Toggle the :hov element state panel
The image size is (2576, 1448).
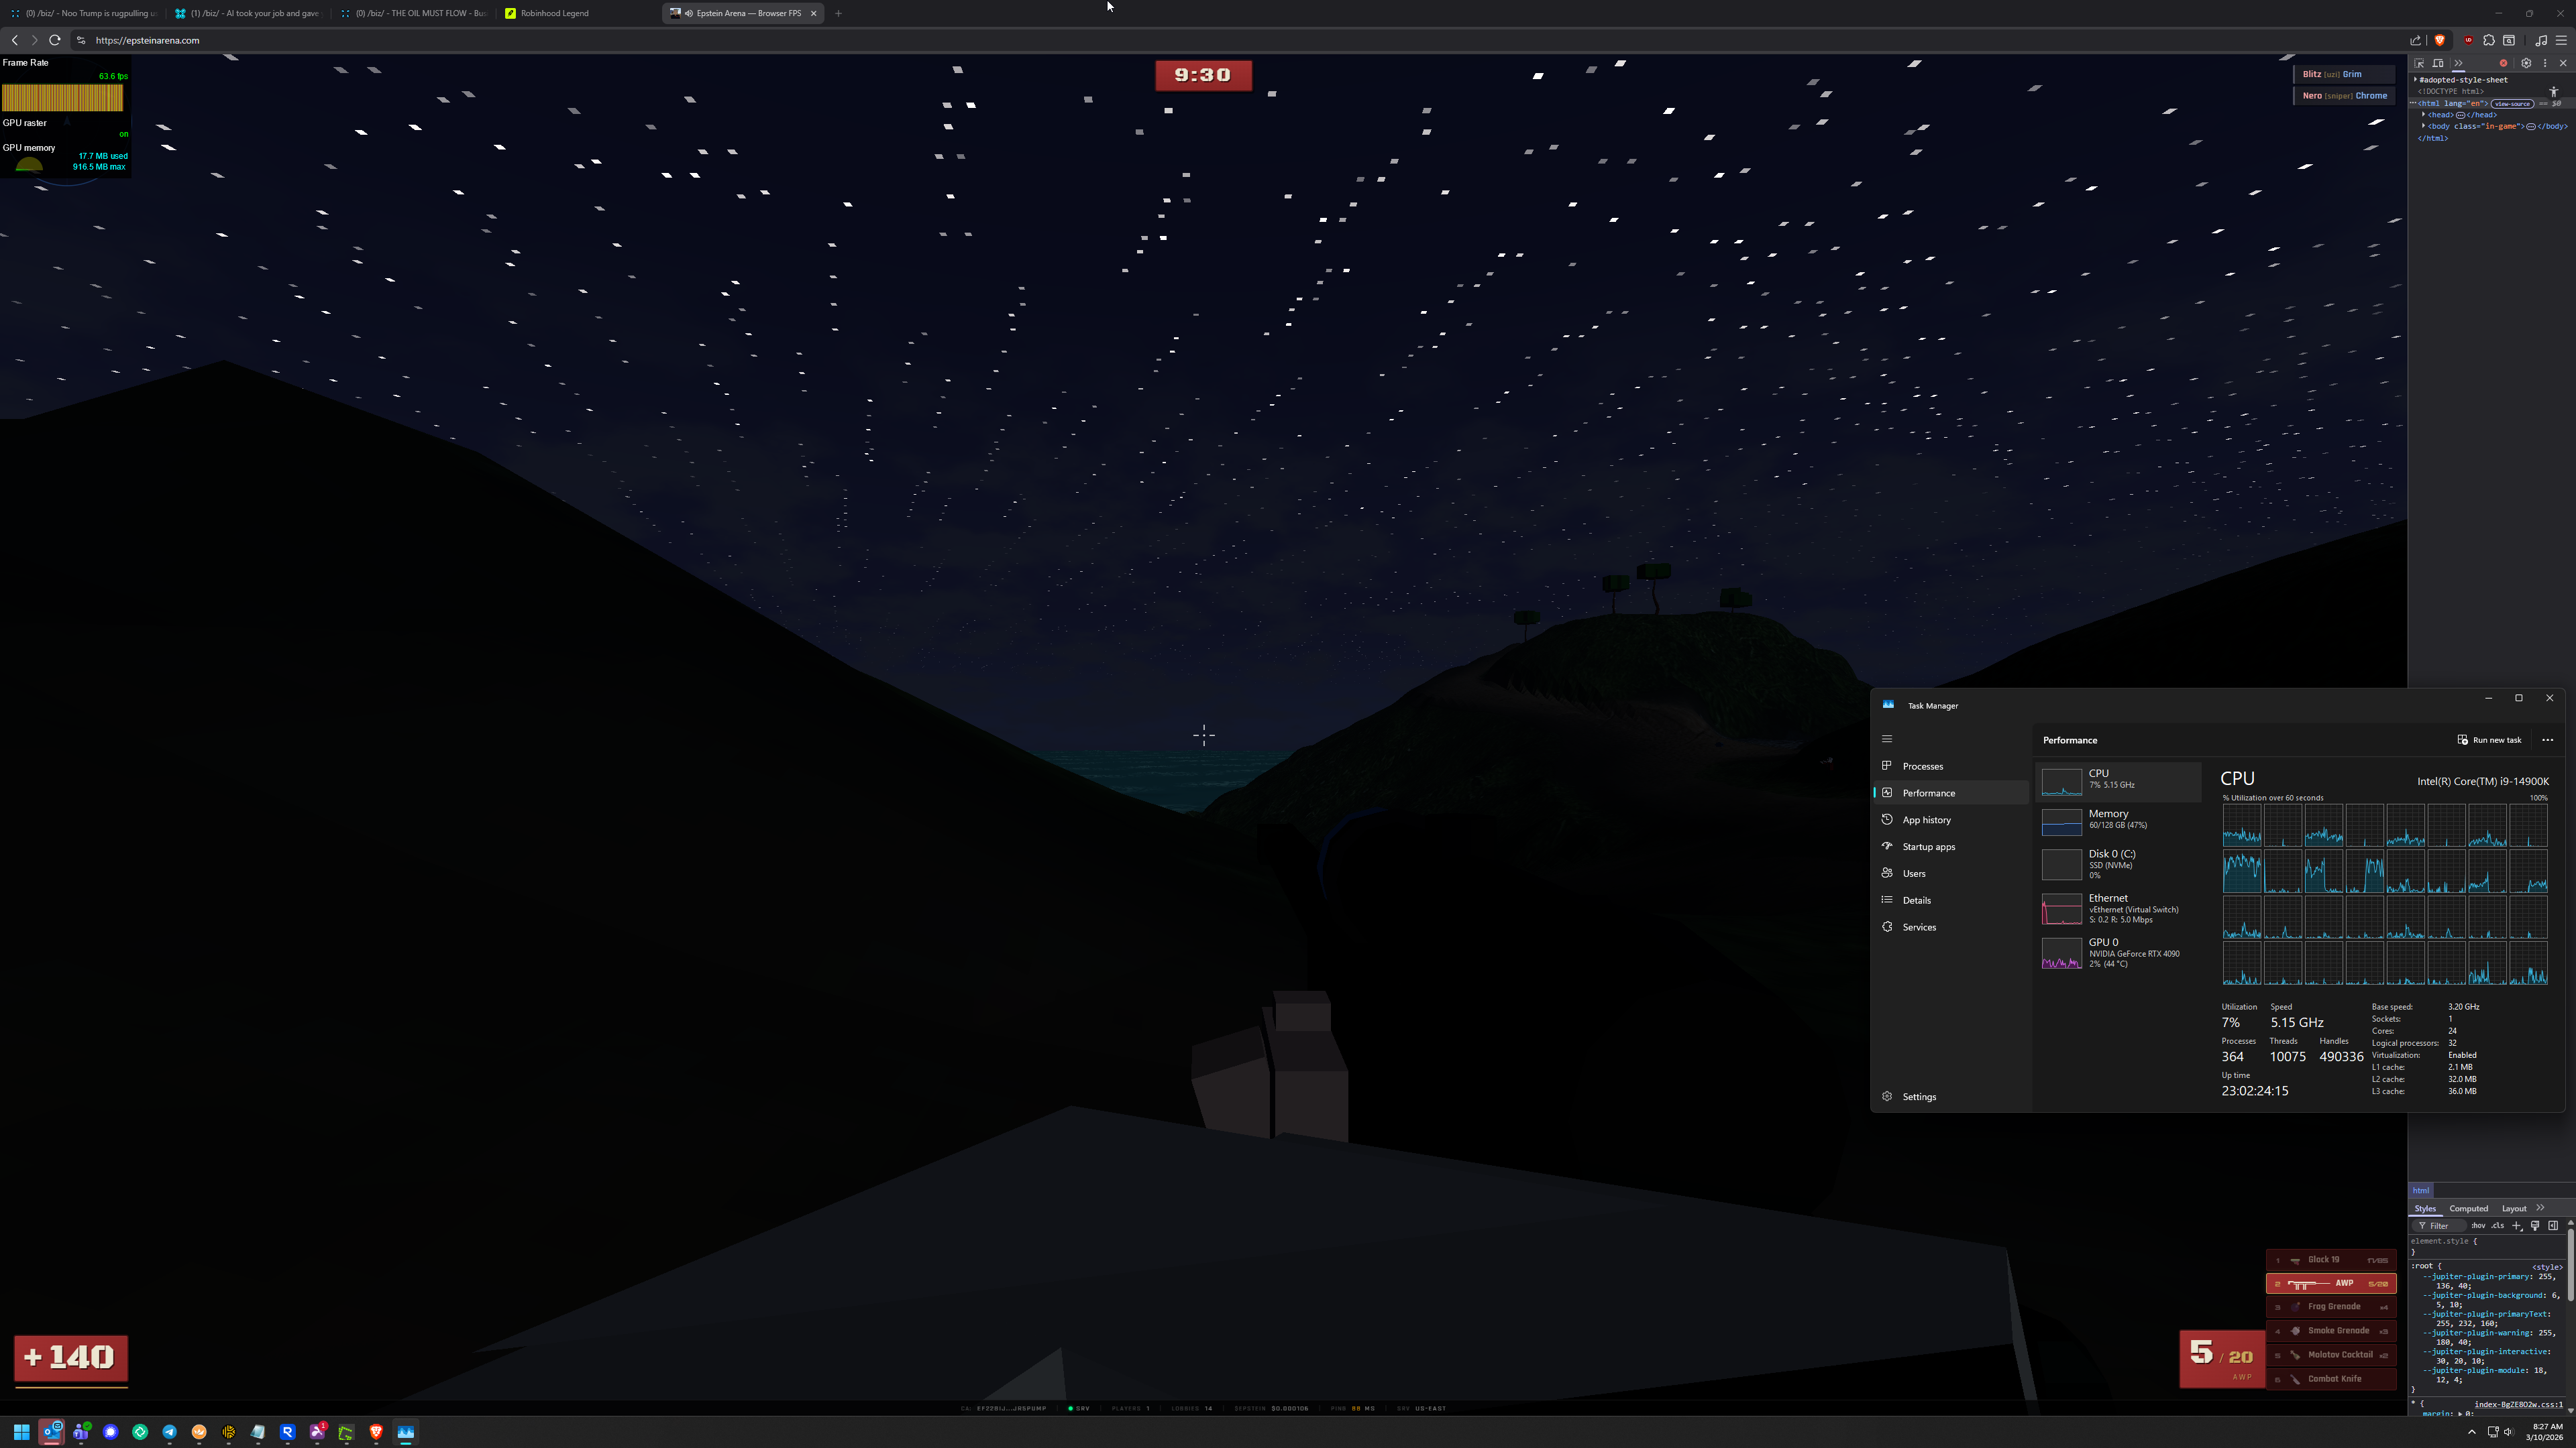coord(2478,1225)
